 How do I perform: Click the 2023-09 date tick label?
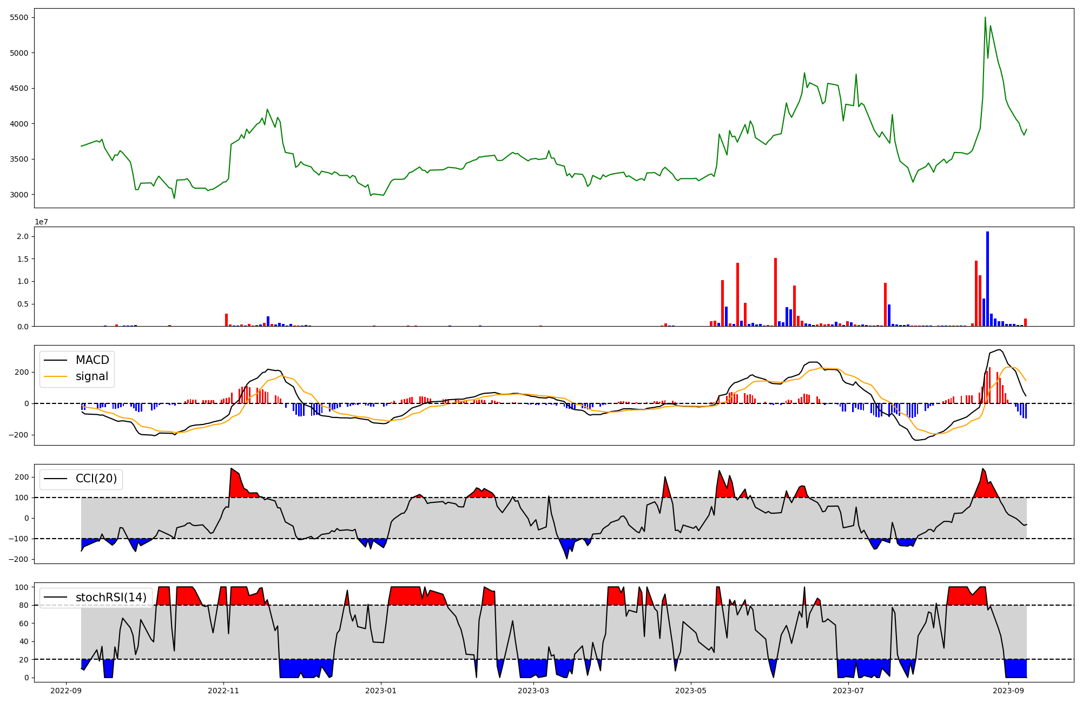1009,691
